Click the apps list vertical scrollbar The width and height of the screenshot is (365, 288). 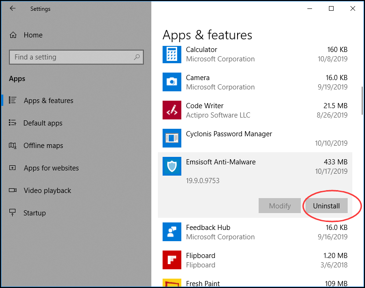pyautogui.click(x=362, y=101)
